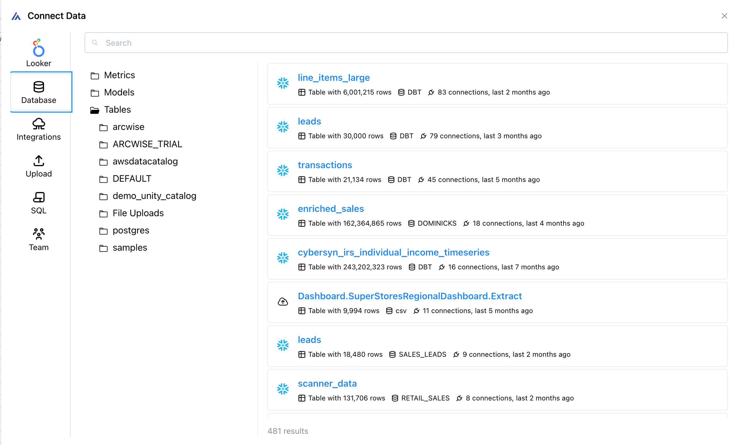Open the Integrations cloud icon

pyautogui.click(x=39, y=124)
